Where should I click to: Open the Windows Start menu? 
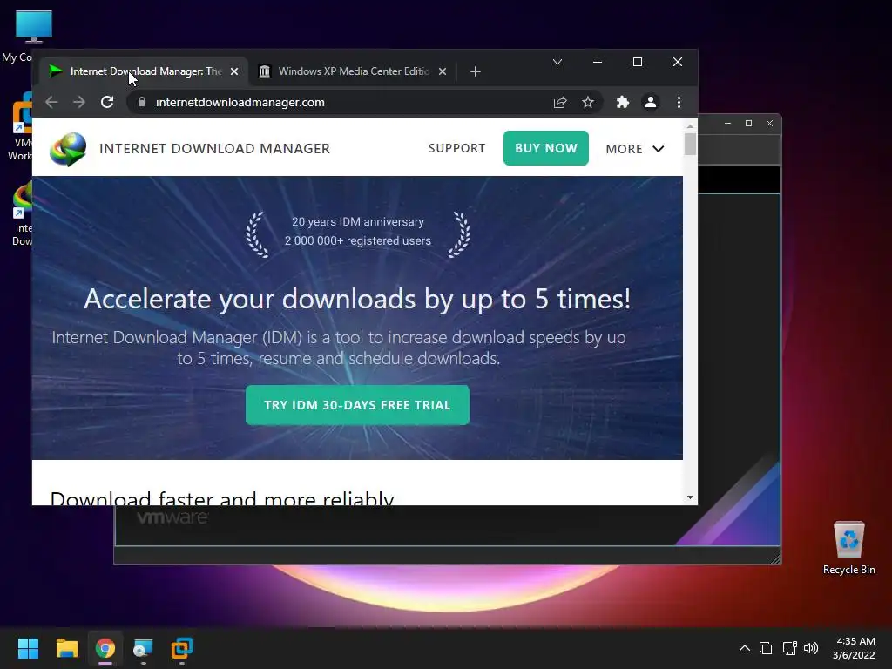coord(28,648)
